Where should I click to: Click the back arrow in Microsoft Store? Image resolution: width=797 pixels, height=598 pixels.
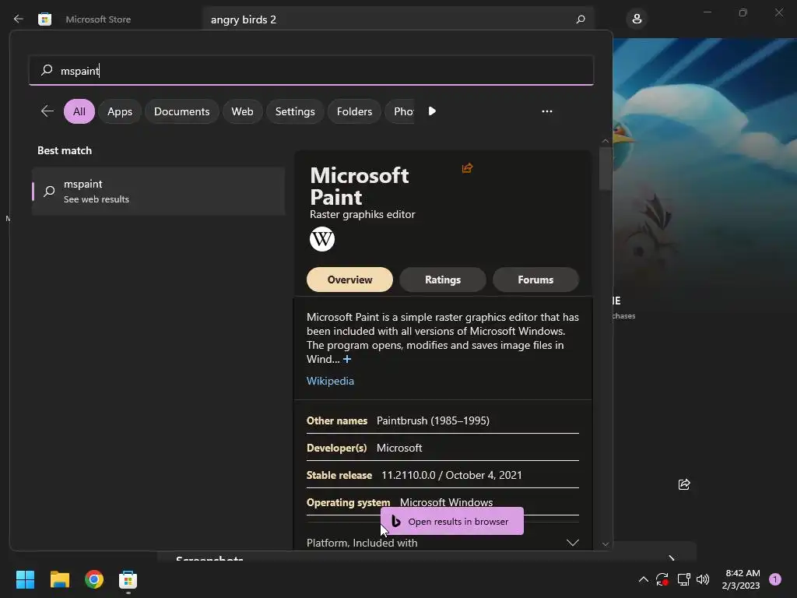click(19, 19)
